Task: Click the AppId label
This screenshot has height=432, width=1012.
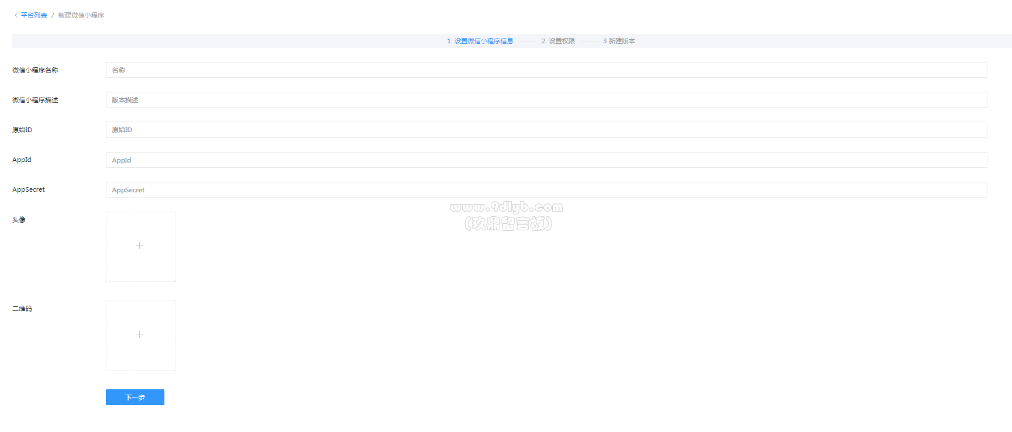Action: pyautogui.click(x=22, y=160)
